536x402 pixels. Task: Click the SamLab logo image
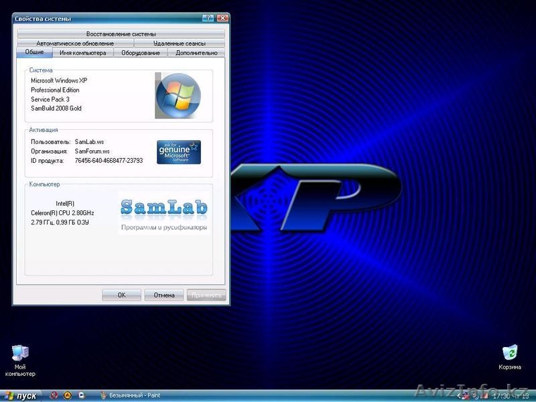pos(164,212)
